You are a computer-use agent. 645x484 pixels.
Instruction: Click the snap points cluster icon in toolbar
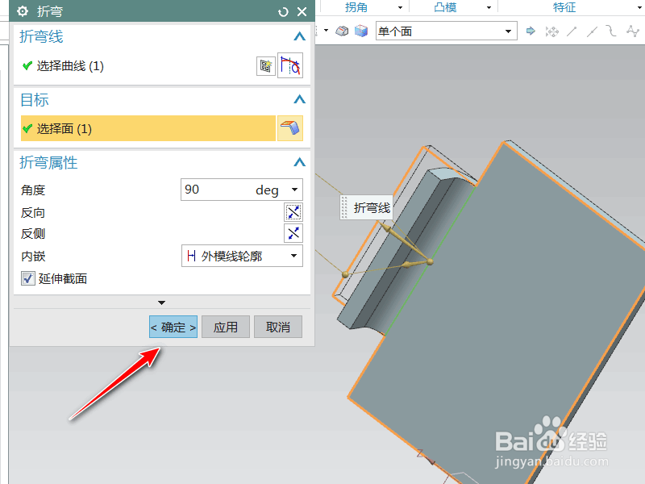click(x=551, y=31)
